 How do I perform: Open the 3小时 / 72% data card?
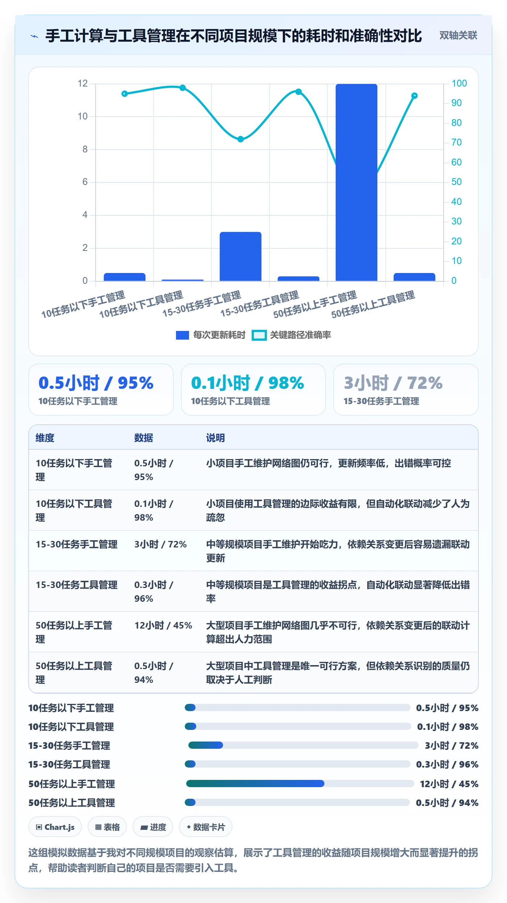pos(406,390)
